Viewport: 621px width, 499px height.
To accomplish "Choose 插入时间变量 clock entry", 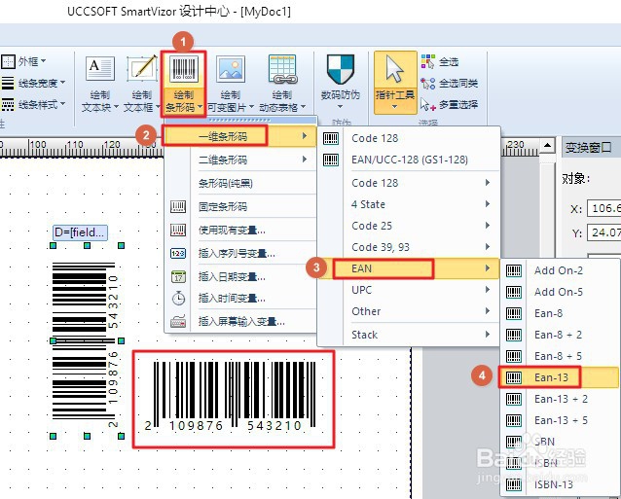I will point(240,298).
